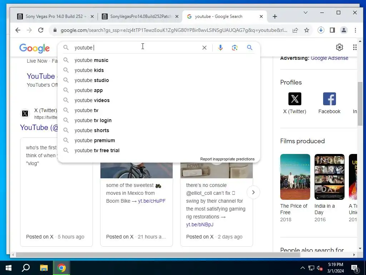
Task: Click Chrome icon in taskbar
Action: [x=61, y=268]
